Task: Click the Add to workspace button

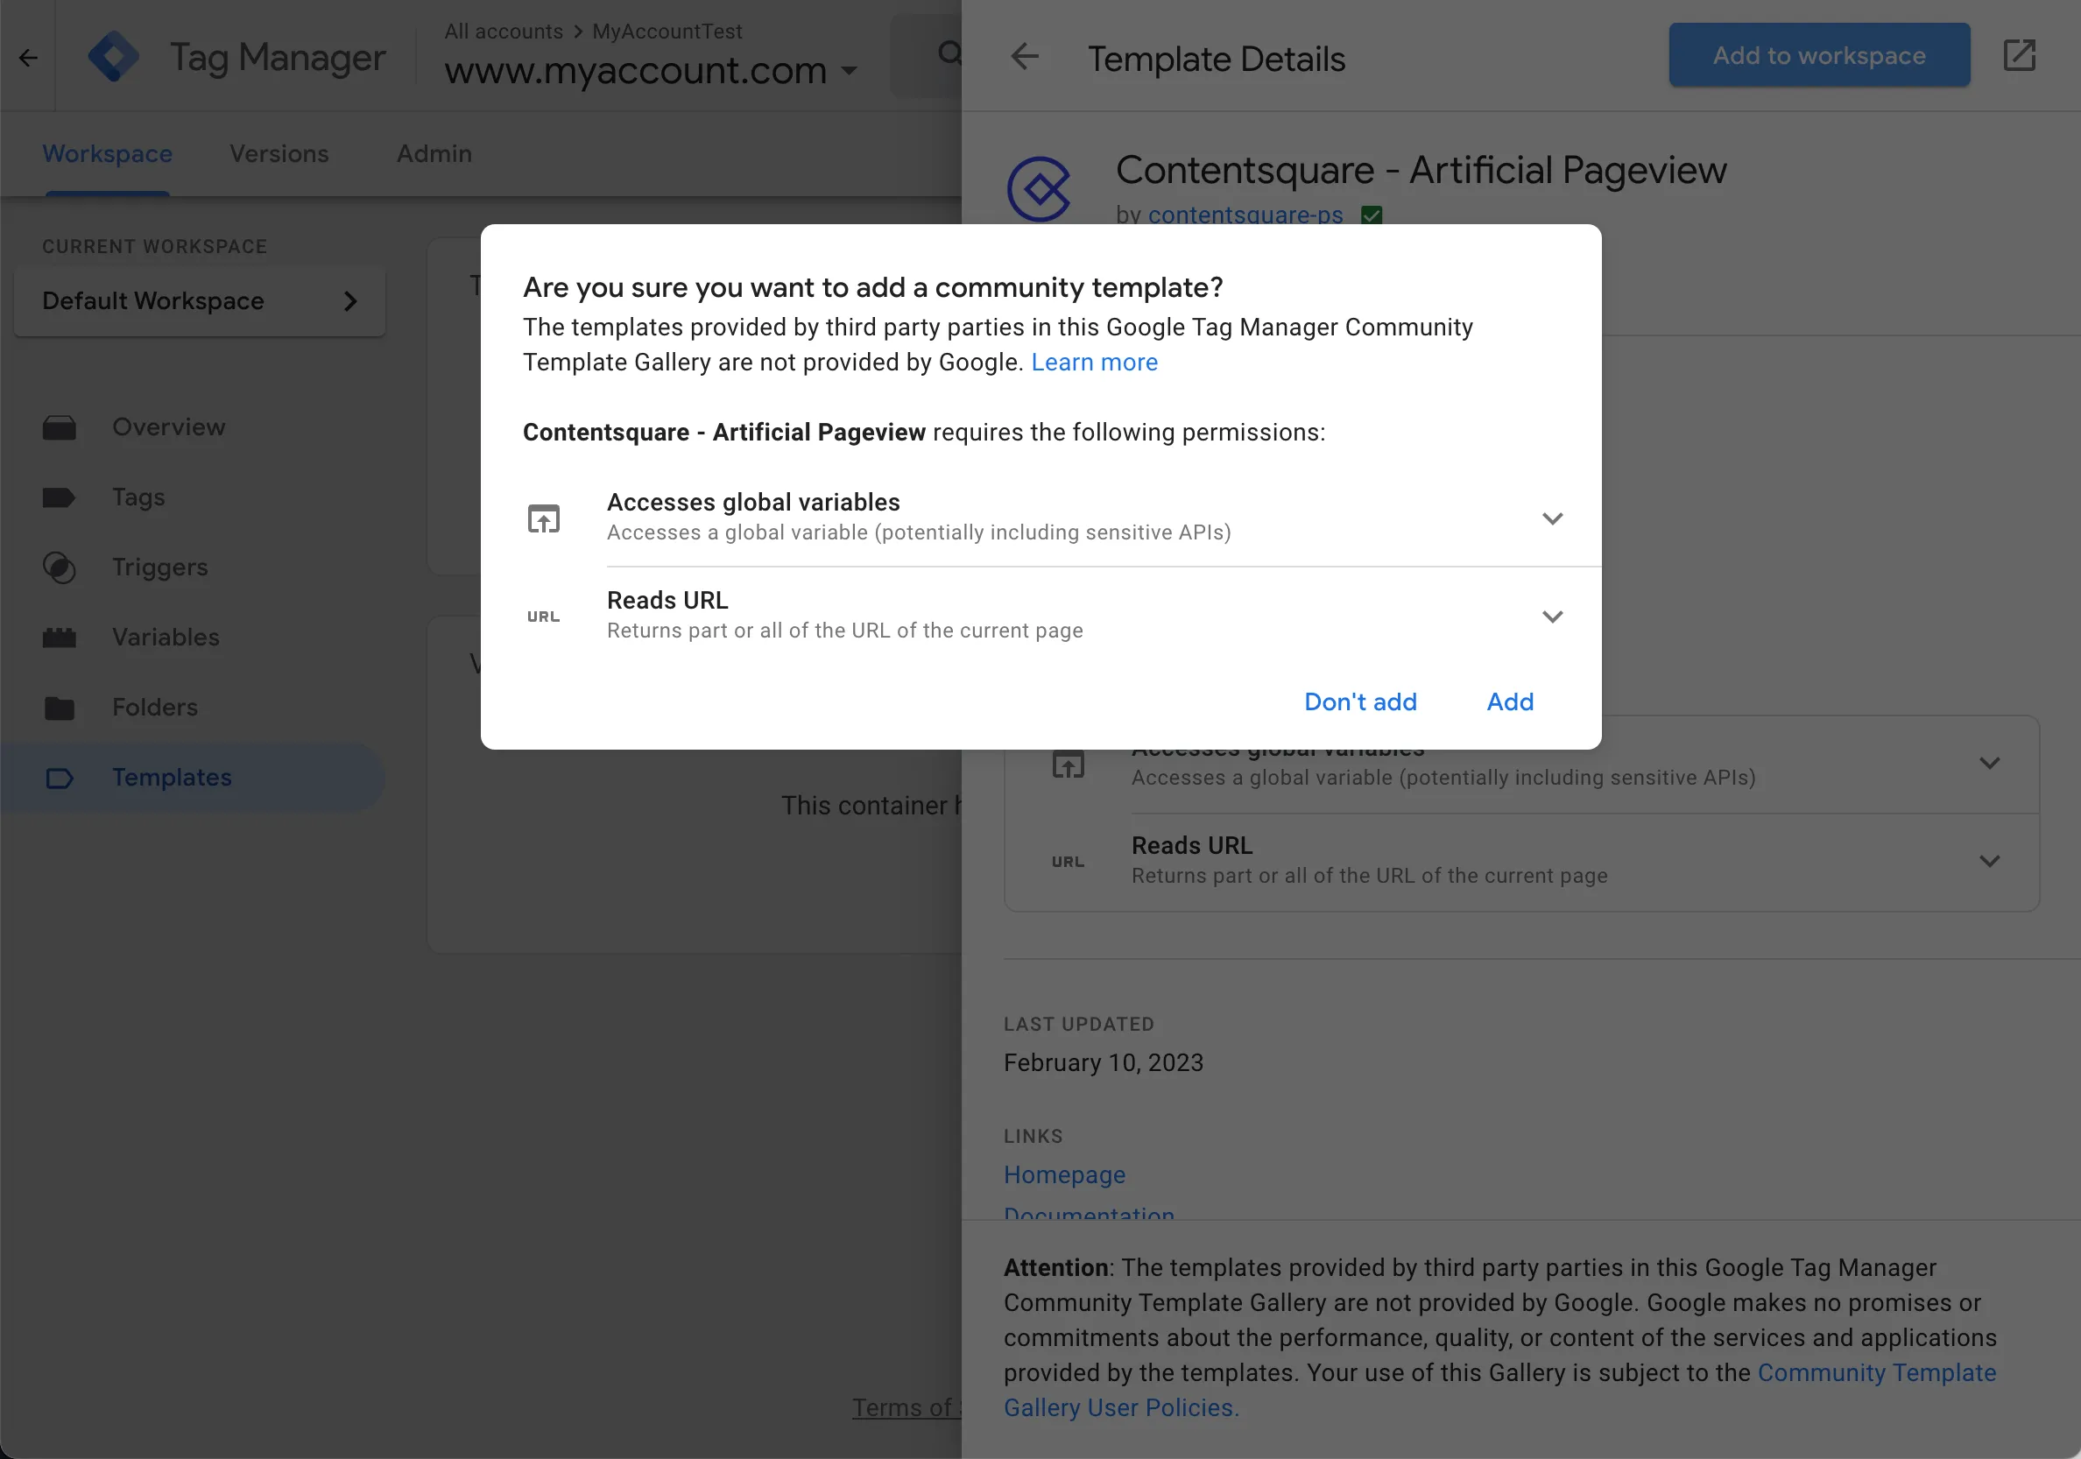Action: (1818, 55)
